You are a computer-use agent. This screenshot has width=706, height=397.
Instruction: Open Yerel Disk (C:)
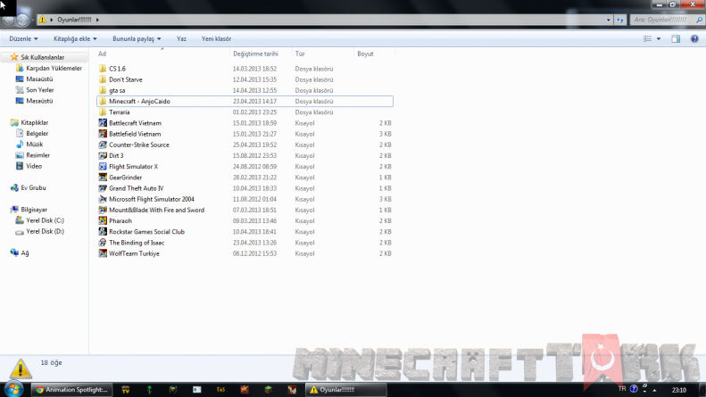[x=45, y=220]
